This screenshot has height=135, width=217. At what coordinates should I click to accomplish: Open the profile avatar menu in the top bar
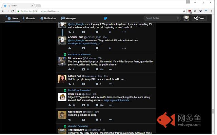(186, 18)
